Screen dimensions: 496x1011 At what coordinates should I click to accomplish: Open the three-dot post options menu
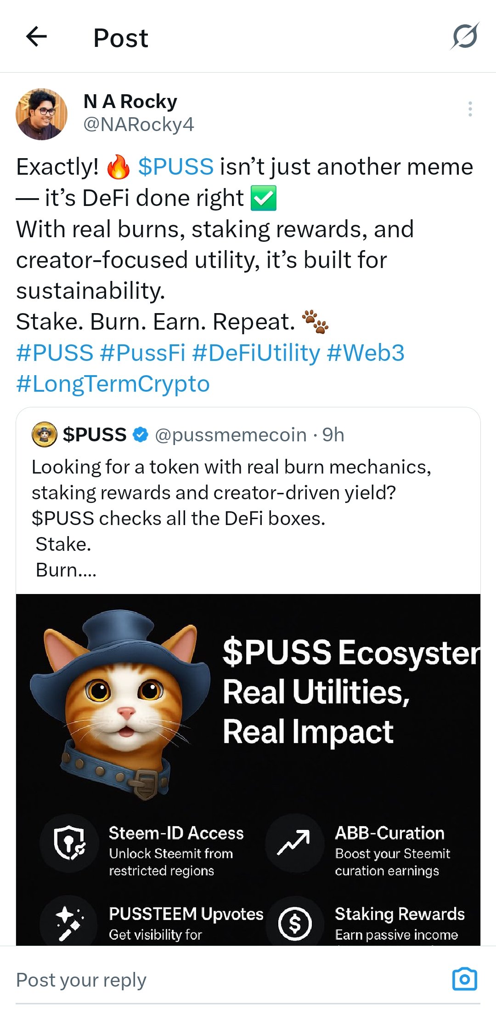470,109
